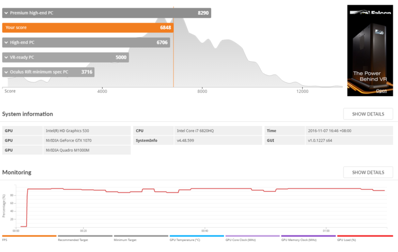
Task: Toggle the Minimum Target legend swatch
Action: coord(141,236)
